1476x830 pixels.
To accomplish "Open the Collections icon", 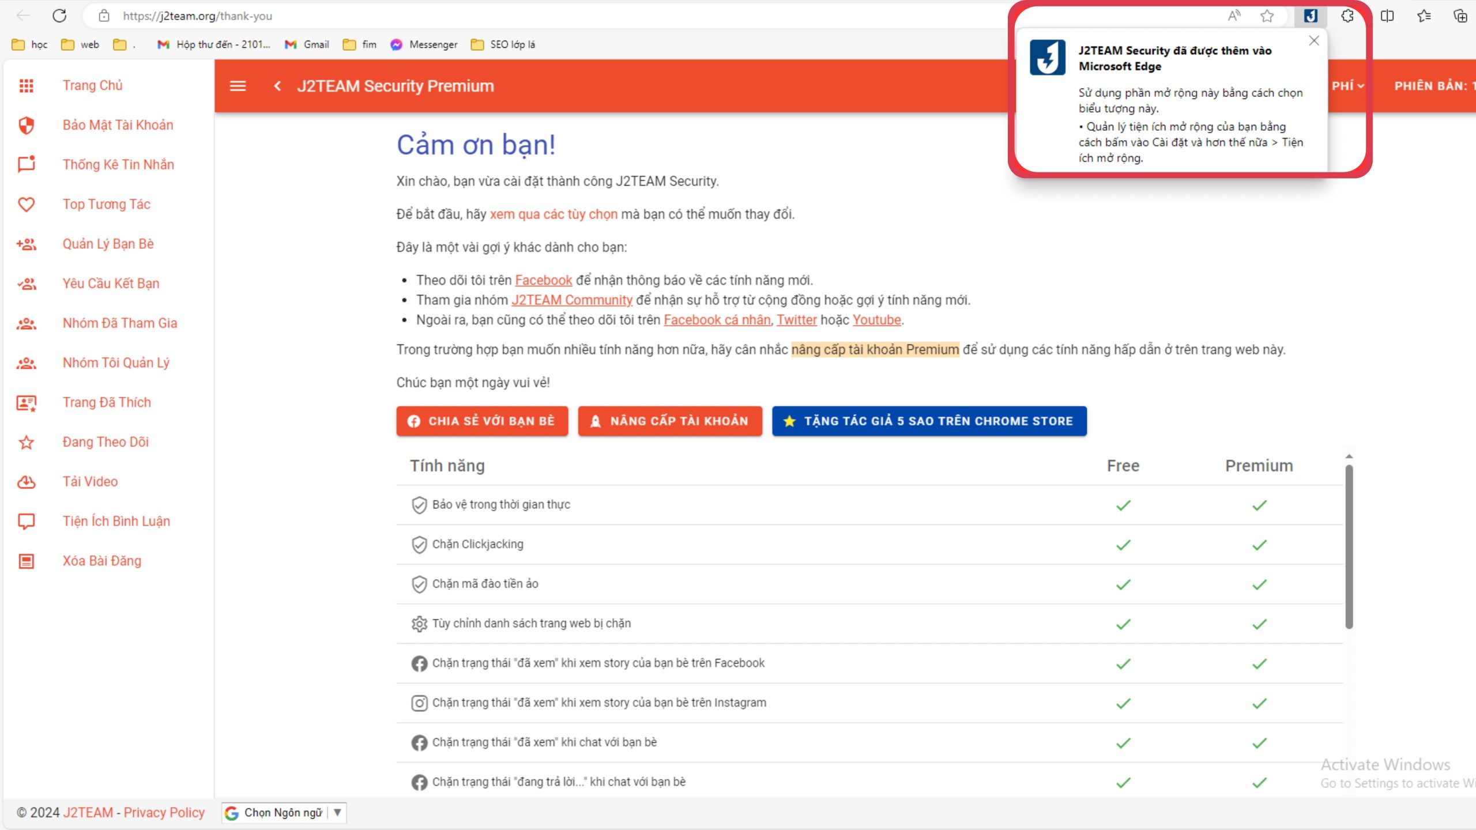I will coord(1460,16).
